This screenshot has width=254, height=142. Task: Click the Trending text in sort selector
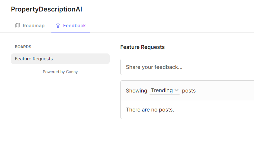click(162, 91)
